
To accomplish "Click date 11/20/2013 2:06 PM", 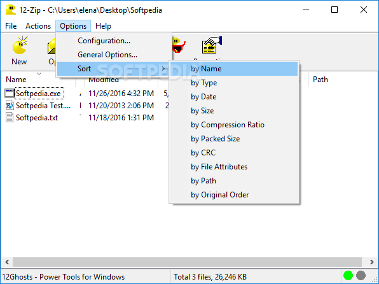I will point(121,106).
